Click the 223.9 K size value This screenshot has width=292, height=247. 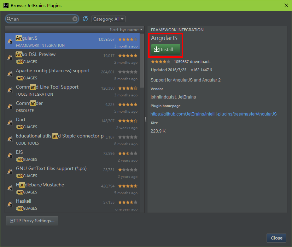(158, 131)
